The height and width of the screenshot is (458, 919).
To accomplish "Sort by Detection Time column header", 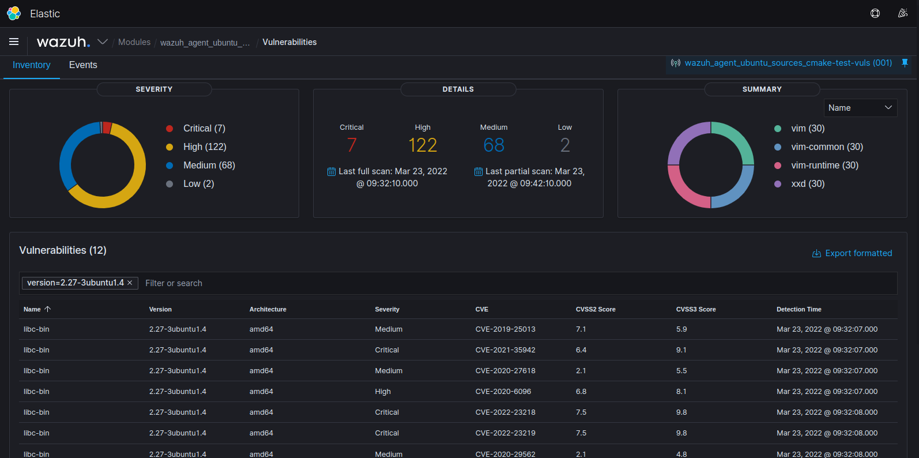I will click(x=799, y=309).
